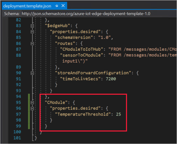The image size is (177, 144).
Task: Click line number 82
Action: pos(18,20)
